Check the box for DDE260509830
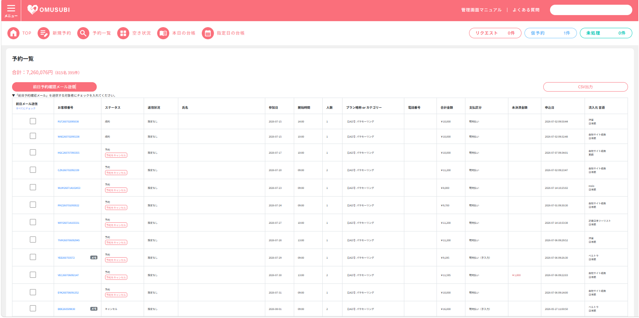639x318 pixels. [33, 308]
